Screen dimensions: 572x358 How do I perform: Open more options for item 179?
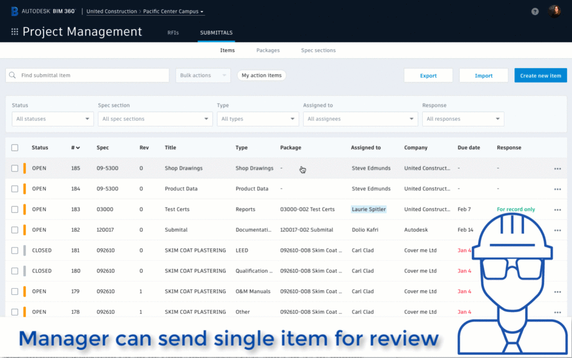[x=557, y=292]
